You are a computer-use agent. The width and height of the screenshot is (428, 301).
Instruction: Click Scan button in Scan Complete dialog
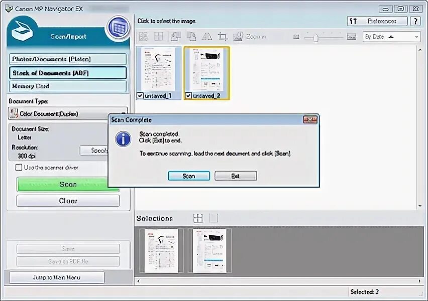pyautogui.click(x=189, y=176)
